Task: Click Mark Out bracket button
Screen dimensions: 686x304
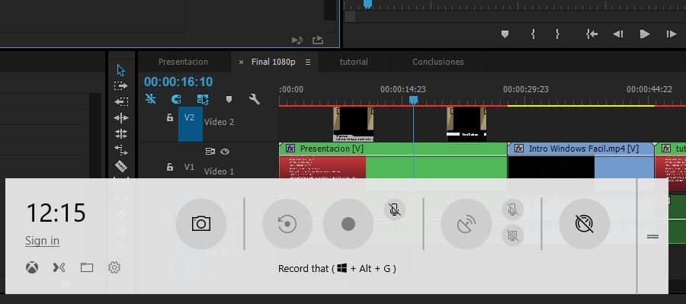Action: 557,34
